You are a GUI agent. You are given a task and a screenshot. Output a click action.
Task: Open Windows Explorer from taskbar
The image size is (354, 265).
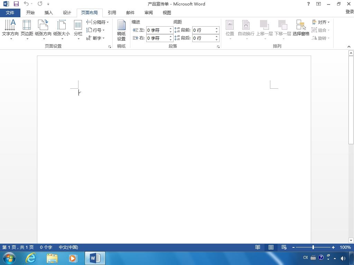tap(52, 258)
